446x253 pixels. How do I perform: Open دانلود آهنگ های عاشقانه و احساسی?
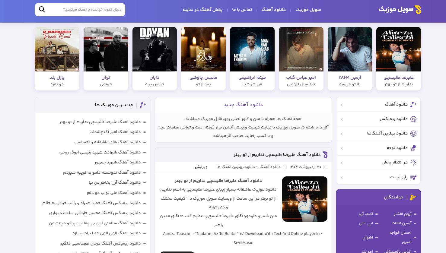107,142
